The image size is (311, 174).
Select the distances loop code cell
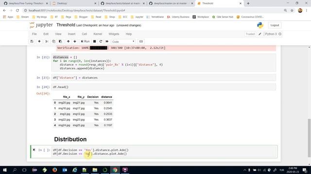pos(164,63)
